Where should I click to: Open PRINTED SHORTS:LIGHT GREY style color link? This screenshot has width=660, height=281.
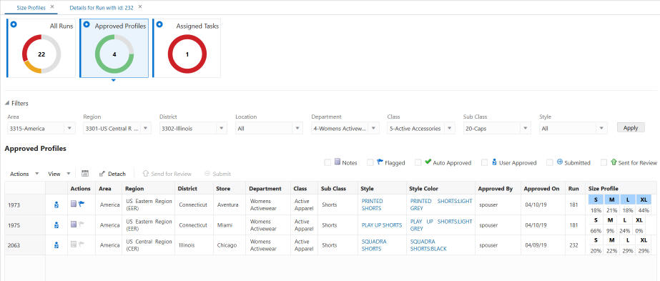tap(441, 205)
